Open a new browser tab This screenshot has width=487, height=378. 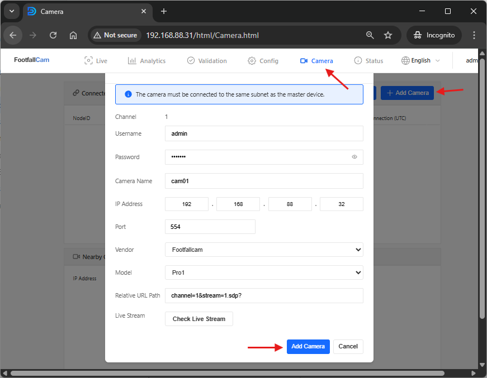tap(164, 11)
